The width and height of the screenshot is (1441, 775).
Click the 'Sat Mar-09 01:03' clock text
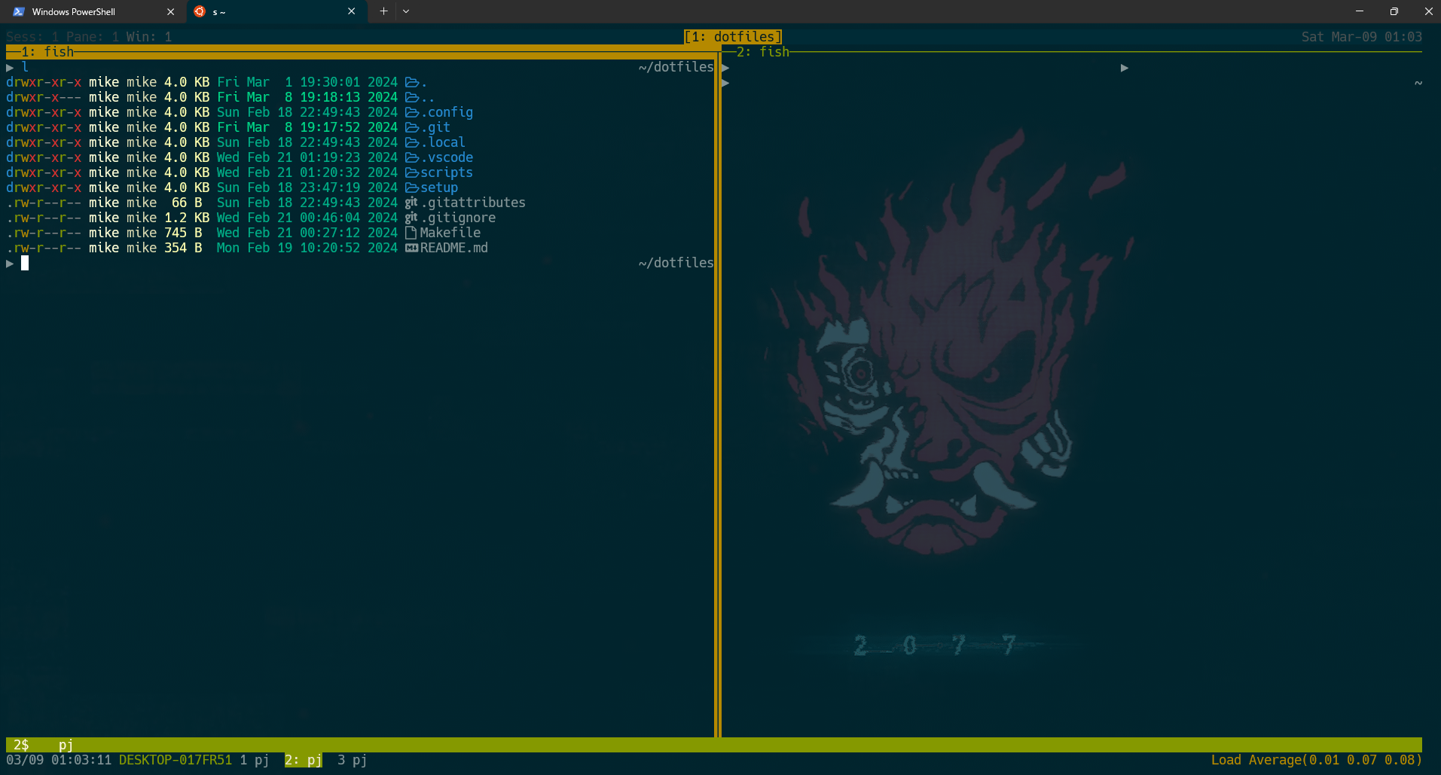[1362, 37]
